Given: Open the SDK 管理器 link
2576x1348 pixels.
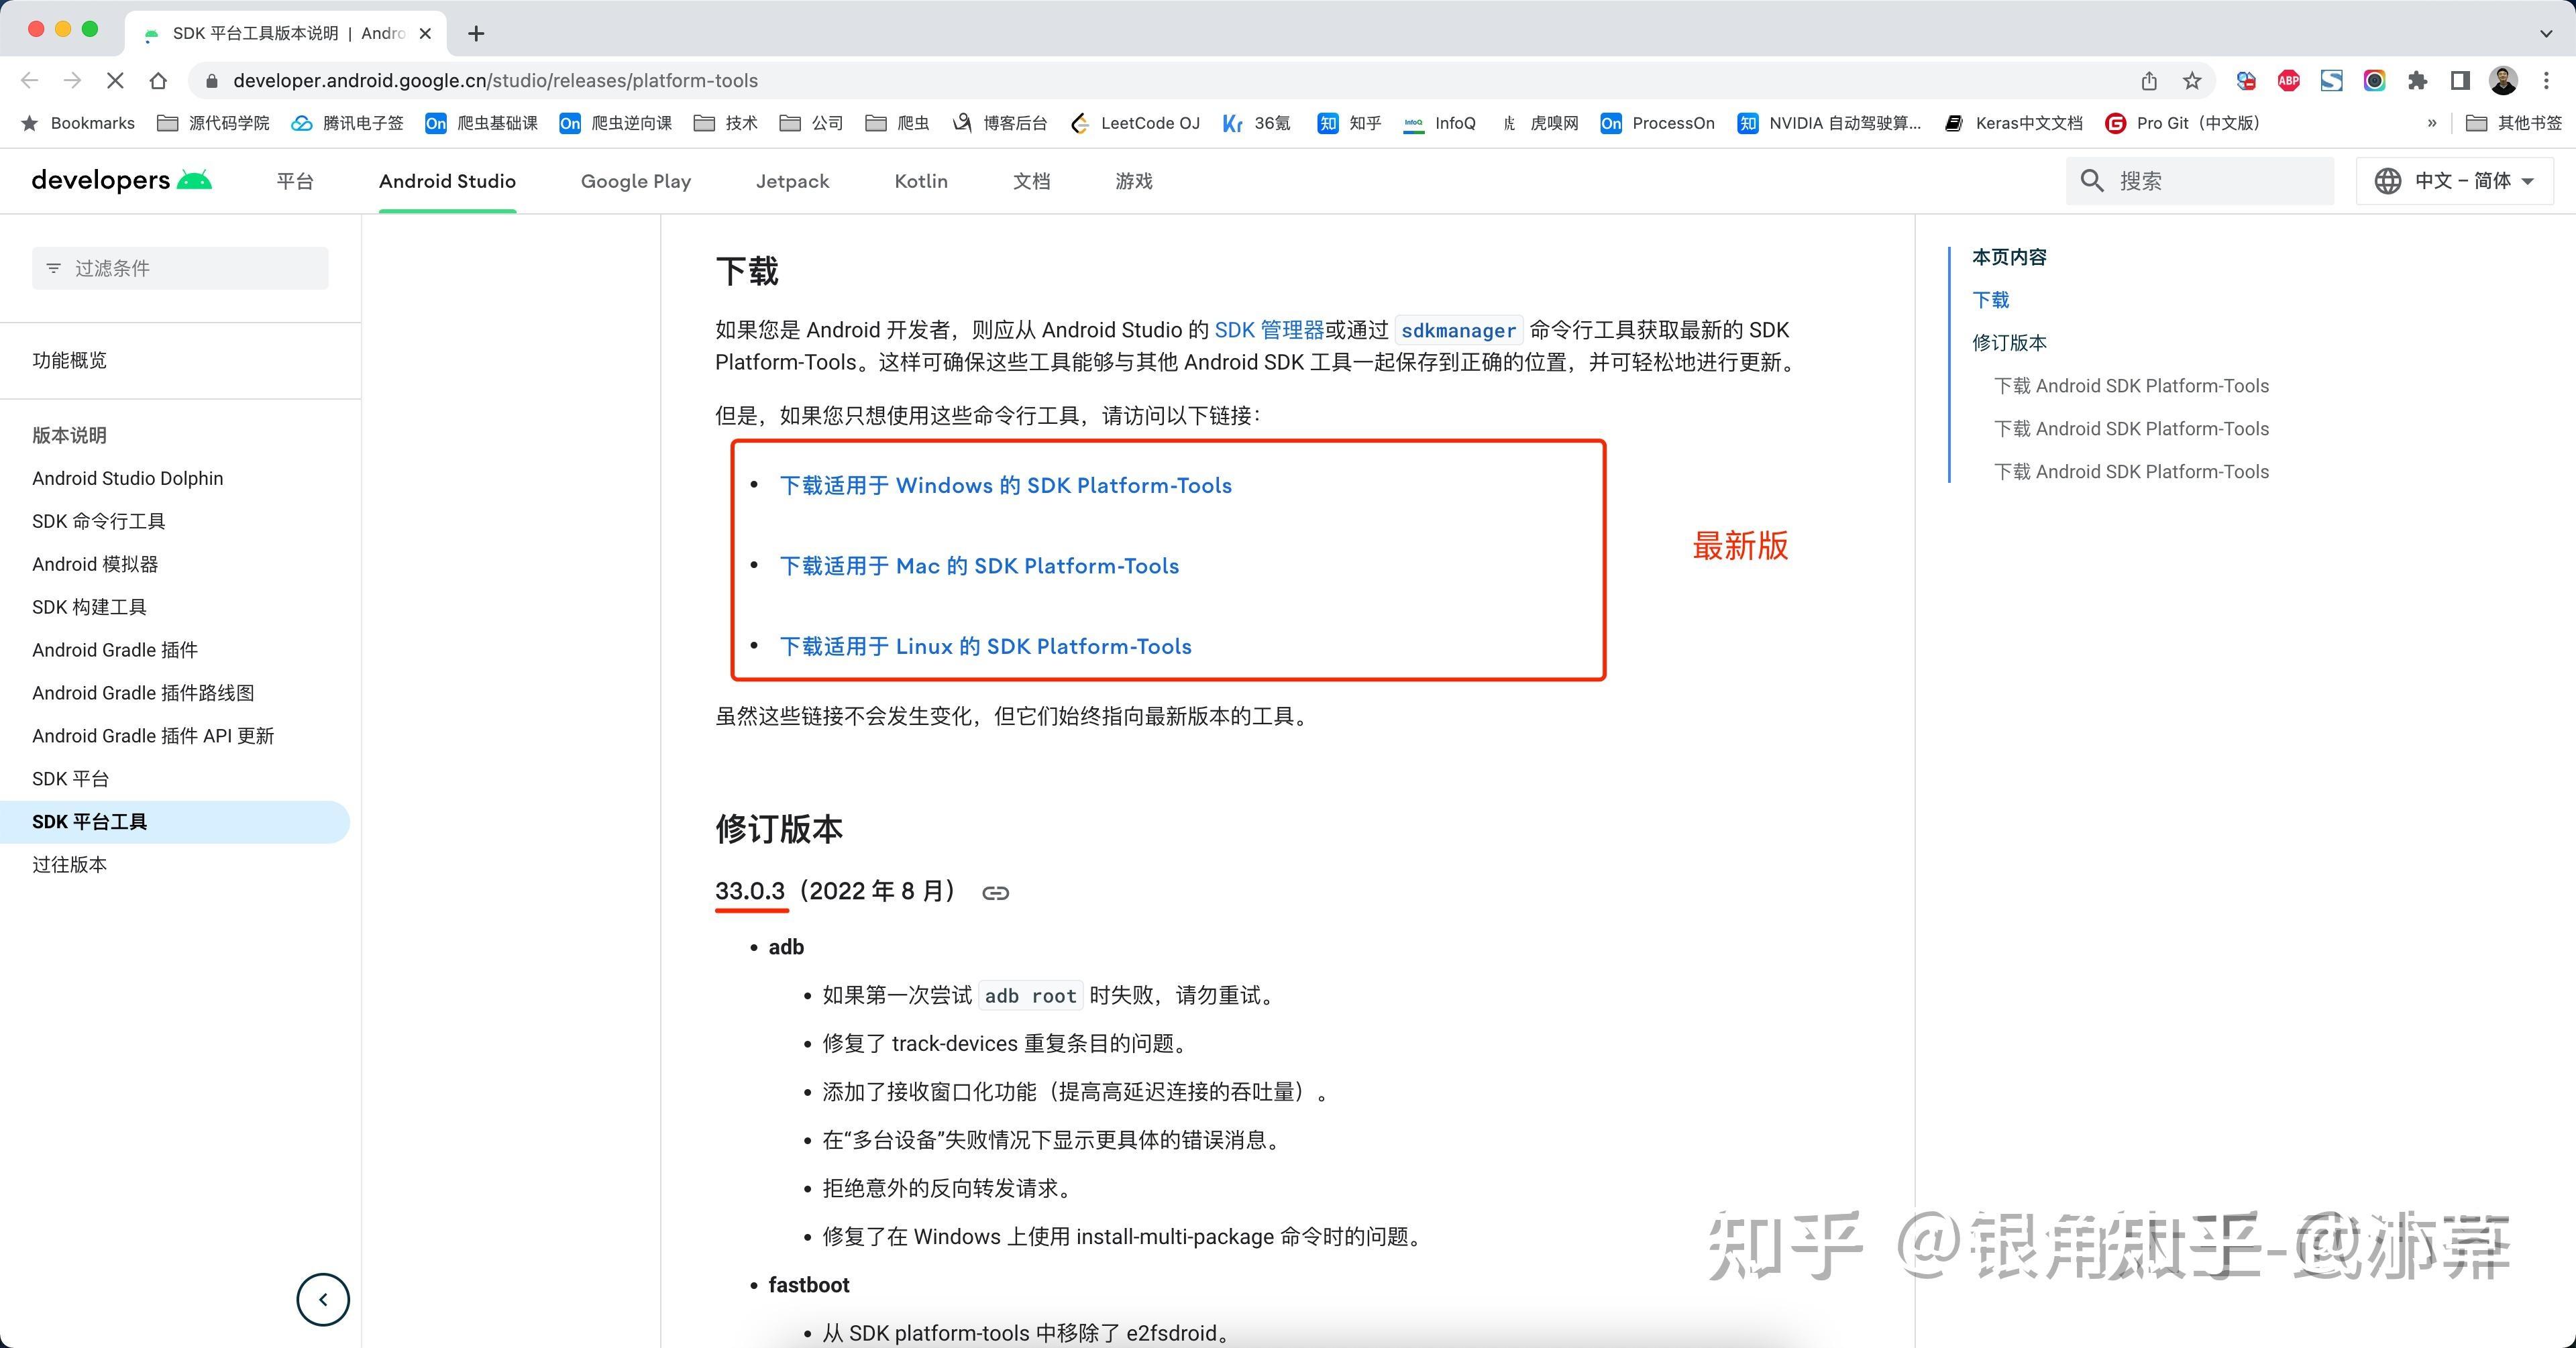Looking at the screenshot, I should [x=1269, y=330].
